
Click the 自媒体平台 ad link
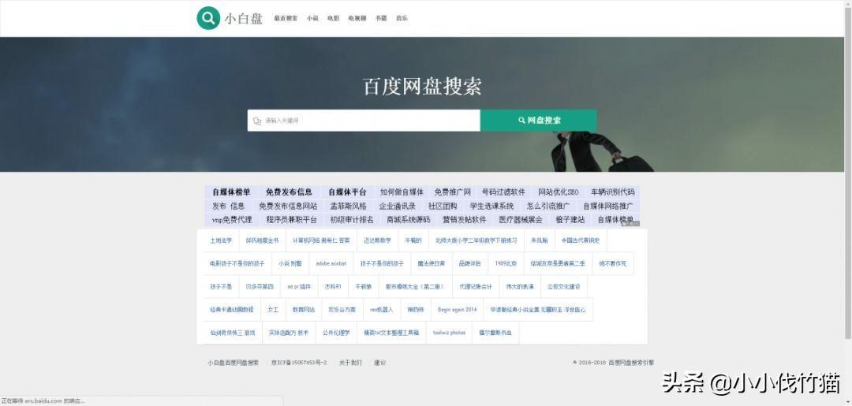[347, 192]
